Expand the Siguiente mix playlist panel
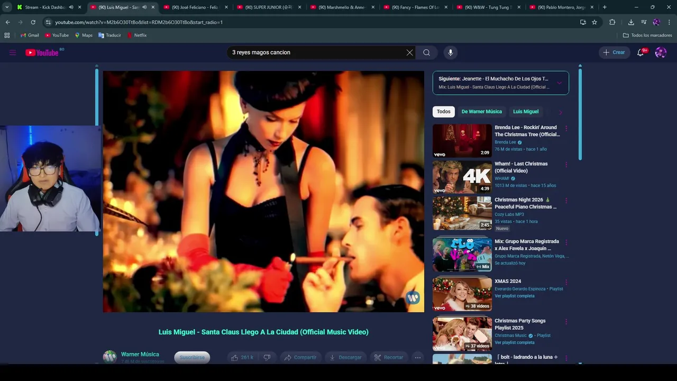Image resolution: width=677 pixels, height=381 pixels. click(x=560, y=83)
